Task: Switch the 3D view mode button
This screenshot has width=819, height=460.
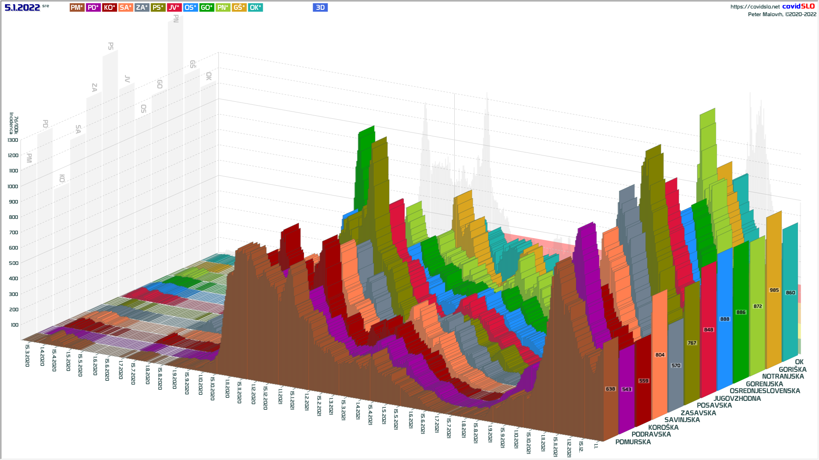Action: [320, 8]
